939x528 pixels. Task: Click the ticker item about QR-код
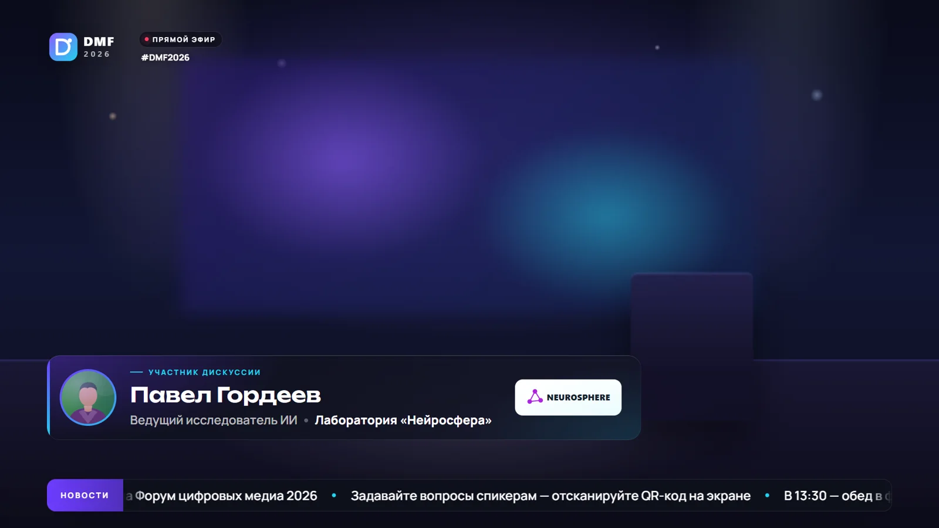point(550,496)
